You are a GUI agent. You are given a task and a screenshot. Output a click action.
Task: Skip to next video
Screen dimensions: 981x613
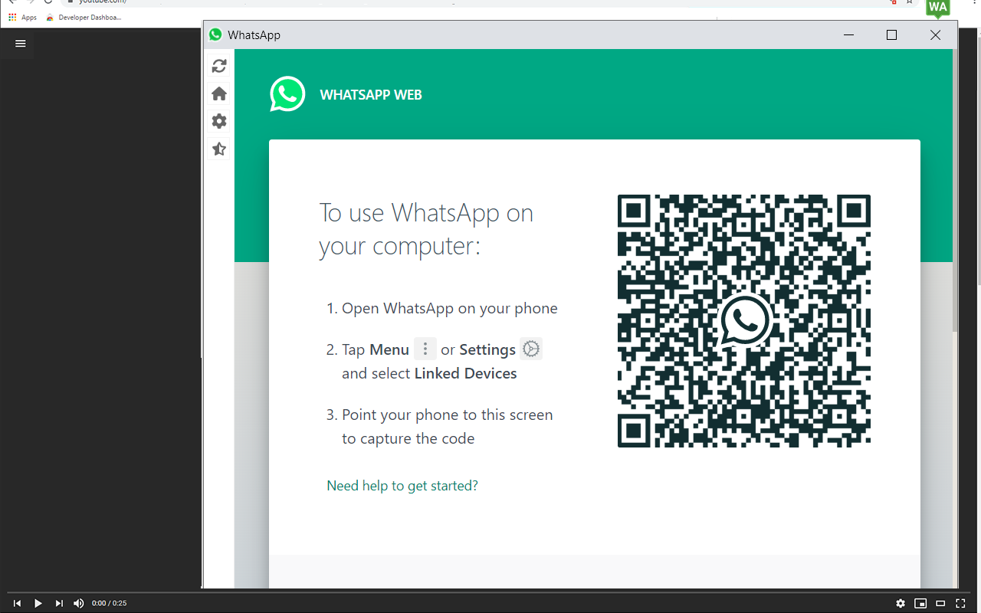59,604
